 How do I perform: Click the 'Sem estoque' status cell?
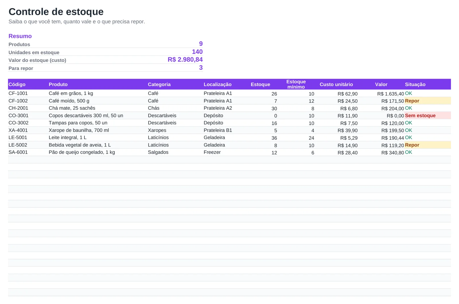[428, 116]
